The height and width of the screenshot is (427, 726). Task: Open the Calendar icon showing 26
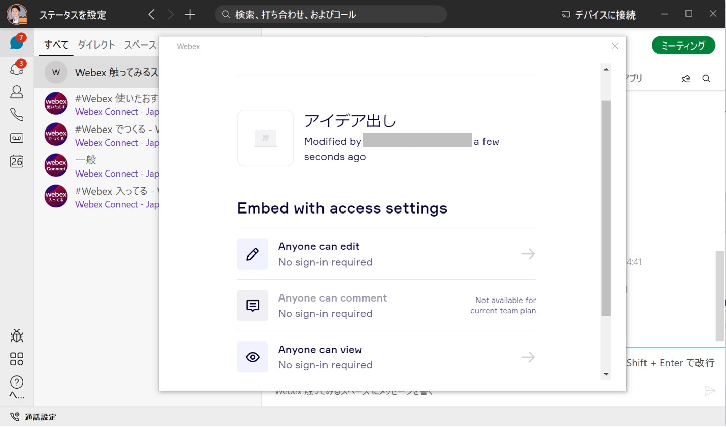click(17, 161)
